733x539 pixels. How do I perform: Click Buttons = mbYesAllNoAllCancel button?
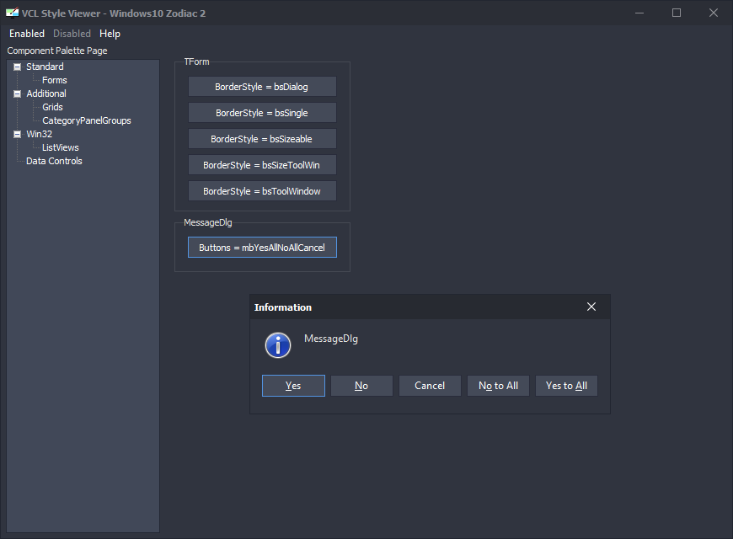tap(262, 248)
